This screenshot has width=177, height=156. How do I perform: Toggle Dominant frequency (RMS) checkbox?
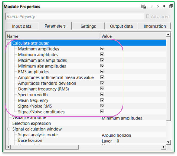[102, 89]
